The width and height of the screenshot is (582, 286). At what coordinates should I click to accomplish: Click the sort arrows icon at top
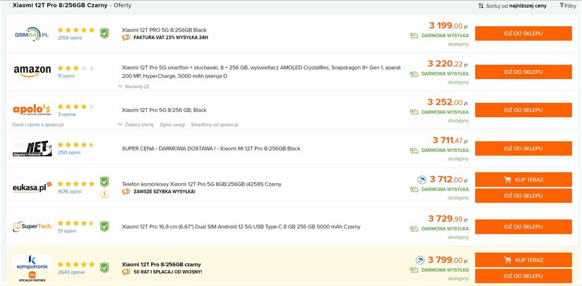coord(481,6)
